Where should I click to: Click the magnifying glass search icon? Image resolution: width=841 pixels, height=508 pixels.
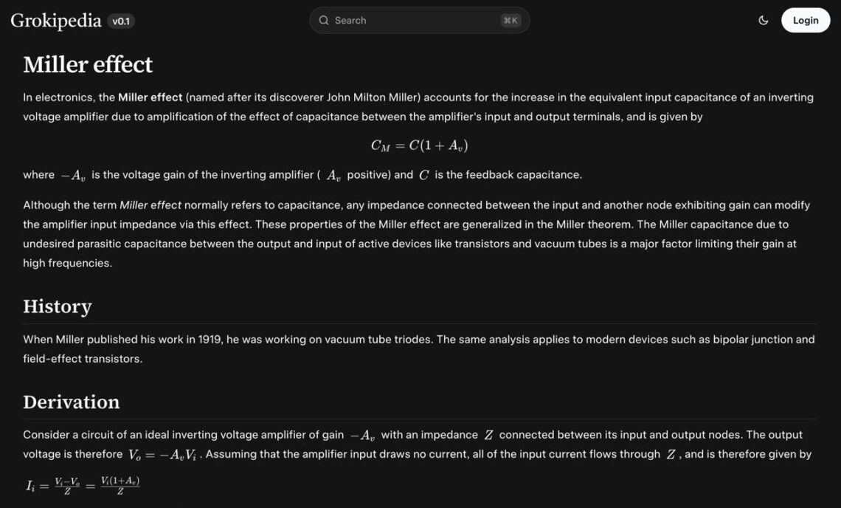[323, 21]
